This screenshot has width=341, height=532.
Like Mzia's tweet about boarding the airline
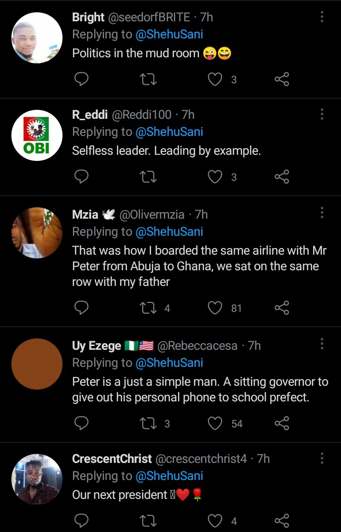pyautogui.click(x=215, y=308)
